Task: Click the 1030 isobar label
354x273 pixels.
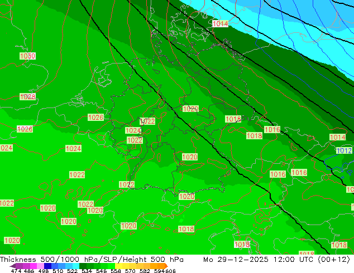Action: [27, 56]
